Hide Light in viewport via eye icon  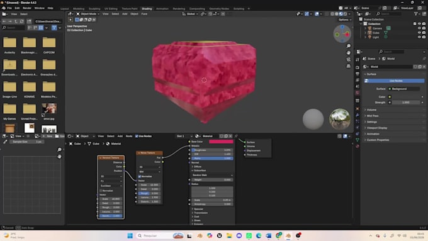coord(419,37)
